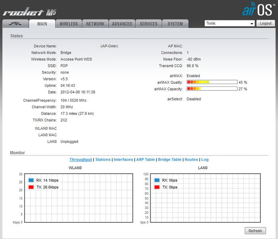This screenshot has height=239, width=278.
Task: Click the LAN0 red TX swatch
Action: tap(157, 187)
